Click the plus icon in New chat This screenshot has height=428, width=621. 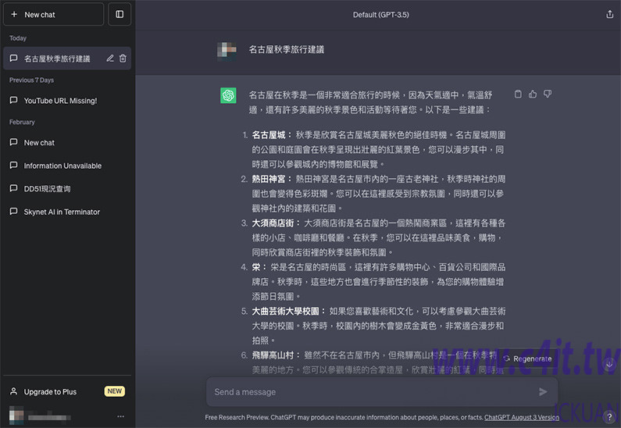coord(14,14)
